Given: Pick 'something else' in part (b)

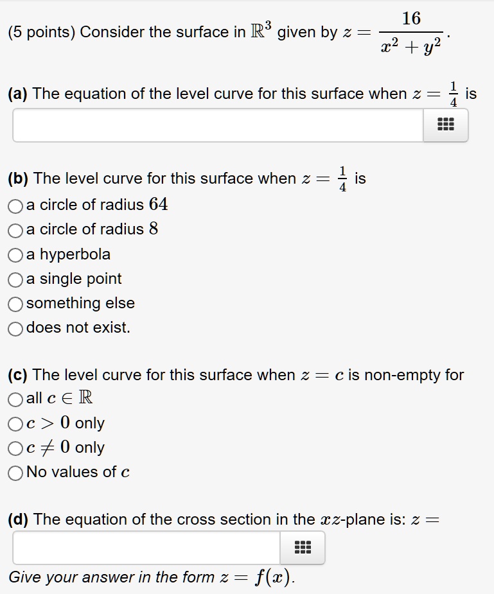Looking at the screenshot, I should pyautogui.click(x=16, y=303).
